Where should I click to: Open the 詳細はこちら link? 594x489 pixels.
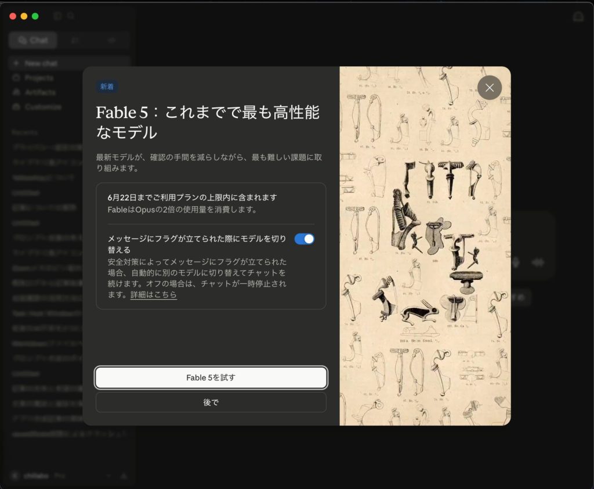[x=153, y=294]
